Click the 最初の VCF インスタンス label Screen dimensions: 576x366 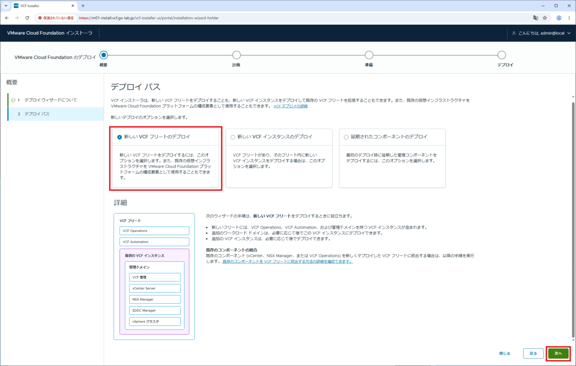click(x=144, y=256)
